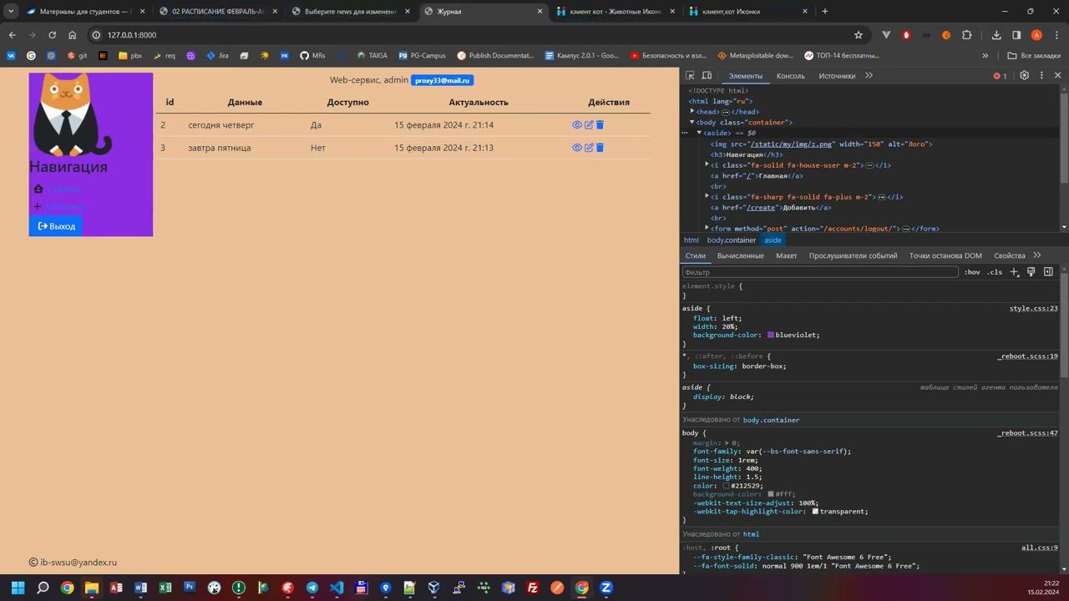Click the edit icon for row 2

[589, 125]
